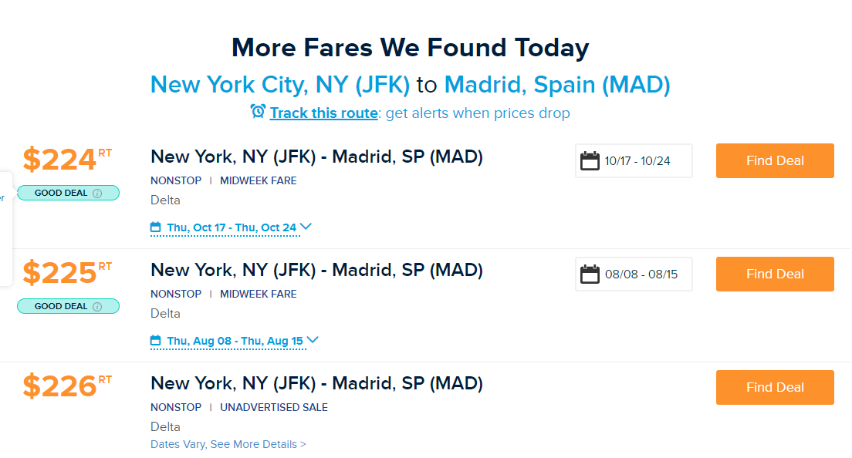Click Find Deal for the $224 fare
This screenshot has width=852, height=458.
click(775, 160)
